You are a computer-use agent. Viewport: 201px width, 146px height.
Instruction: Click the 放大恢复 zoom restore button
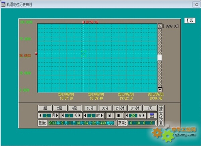coord(161,116)
